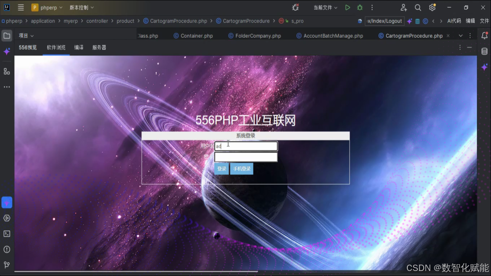Select the controller breadcrumb
The image size is (491, 276).
[97, 21]
